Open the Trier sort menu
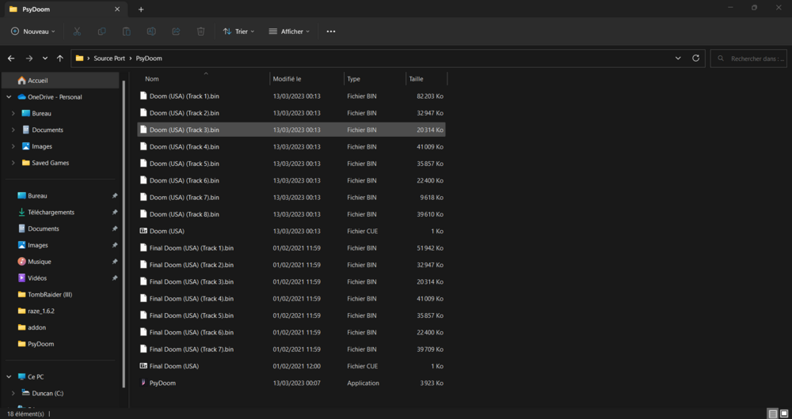 tap(238, 32)
